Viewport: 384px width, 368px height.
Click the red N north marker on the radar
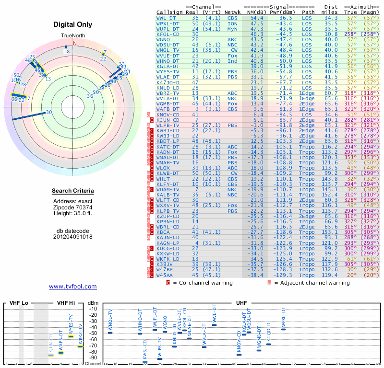coord(74,43)
